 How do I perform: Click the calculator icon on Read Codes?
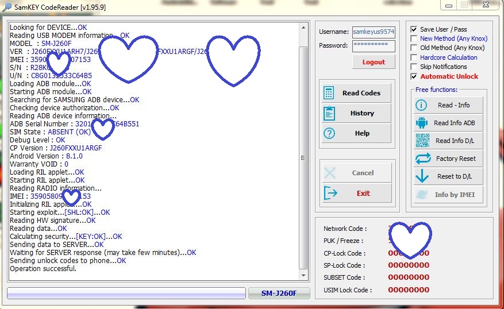(x=329, y=93)
